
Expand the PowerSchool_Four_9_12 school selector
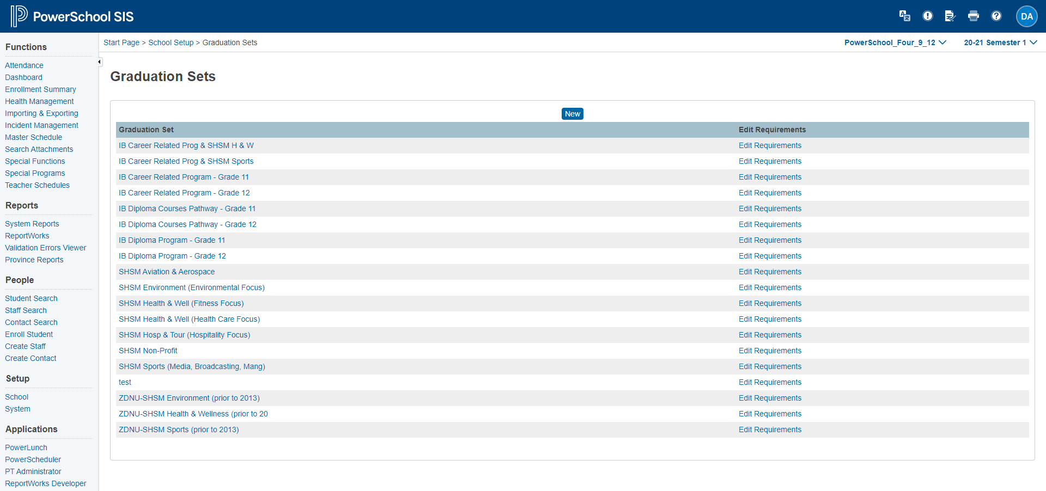pyautogui.click(x=895, y=42)
